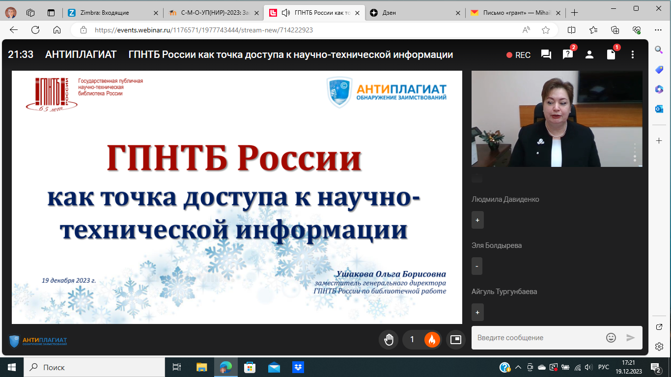671x377 pixels.
Task: Open the emoji picker in chat
Action: (611, 338)
